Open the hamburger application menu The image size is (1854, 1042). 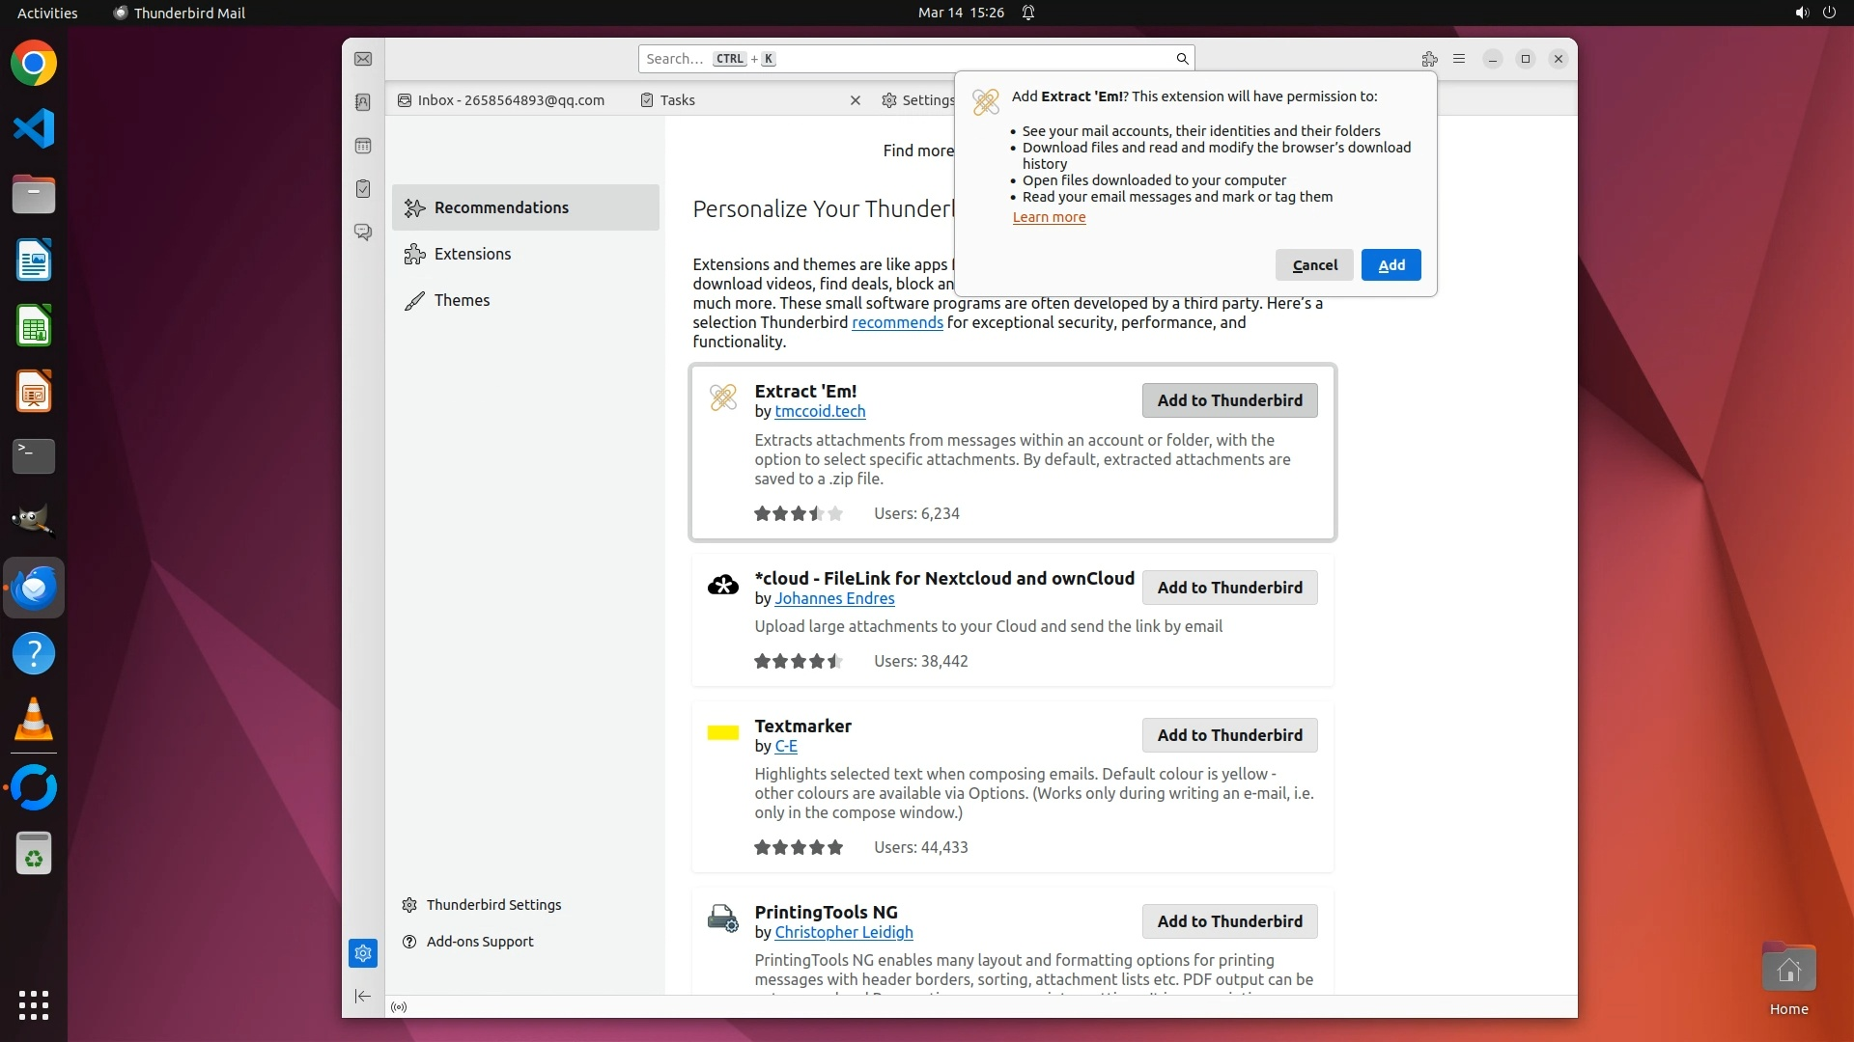pyautogui.click(x=1459, y=59)
